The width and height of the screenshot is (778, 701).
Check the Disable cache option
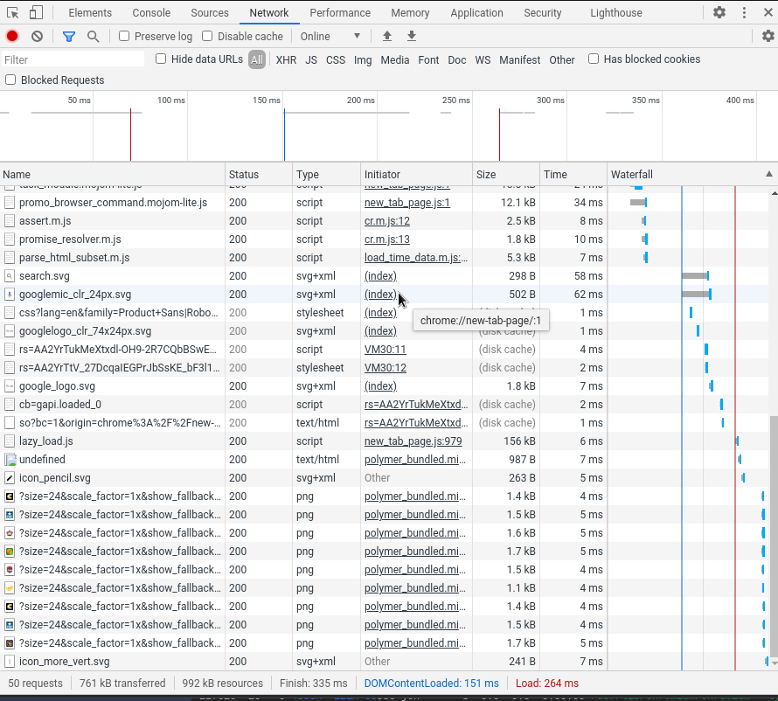tap(207, 36)
